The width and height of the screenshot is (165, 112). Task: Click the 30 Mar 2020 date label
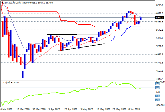pos(39,109)
